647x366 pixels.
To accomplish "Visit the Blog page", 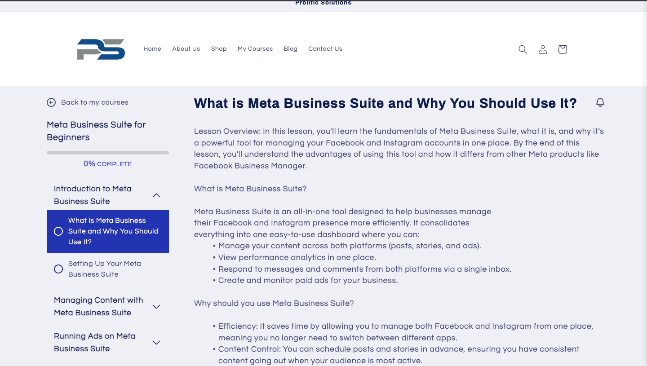I will (291, 49).
